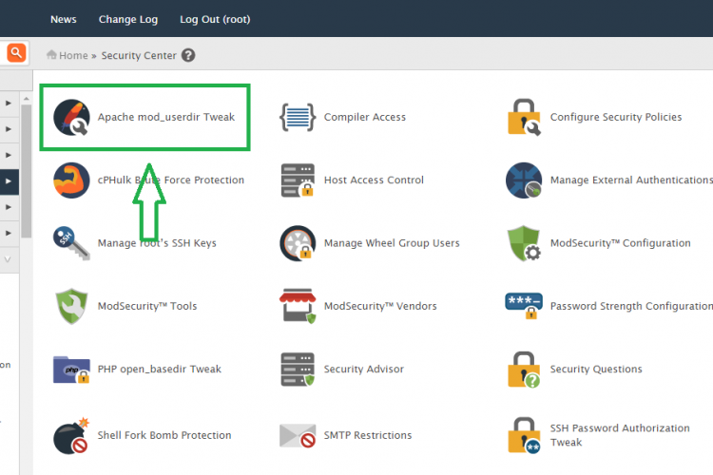Open Configure Security Policies link
This screenshot has height=475, width=713.
point(616,117)
